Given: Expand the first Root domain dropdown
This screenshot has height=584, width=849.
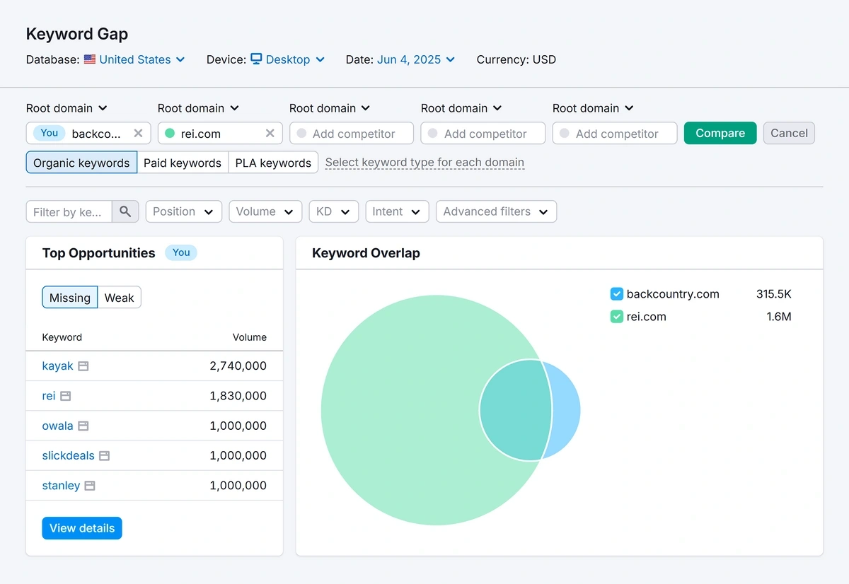Looking at the screenshot, I should pos(67,108).
